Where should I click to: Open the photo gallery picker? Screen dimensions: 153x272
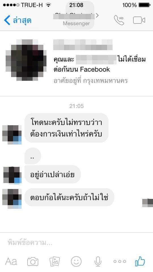click(55, 262)
